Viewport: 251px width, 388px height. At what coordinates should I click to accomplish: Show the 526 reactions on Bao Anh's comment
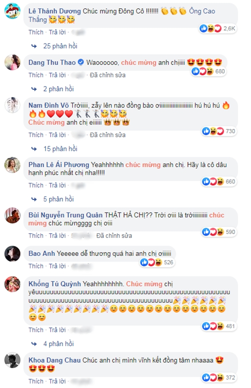157,262
